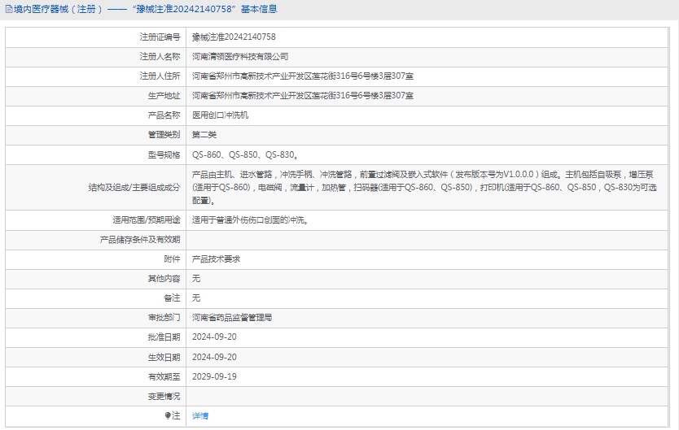Image resolution: width=679 pixels, height=430 pixels.
Task: Click the 注册人住所 address value
Action: [x=302, y=76]
